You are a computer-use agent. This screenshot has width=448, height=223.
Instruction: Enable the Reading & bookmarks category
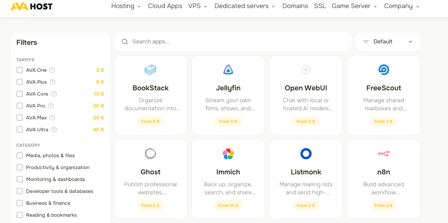(20, 215)
